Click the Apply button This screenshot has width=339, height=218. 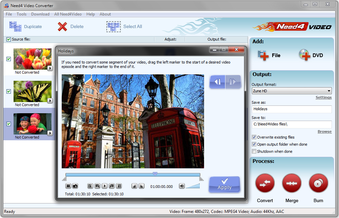pyautogui.click(x=224, y=184)
